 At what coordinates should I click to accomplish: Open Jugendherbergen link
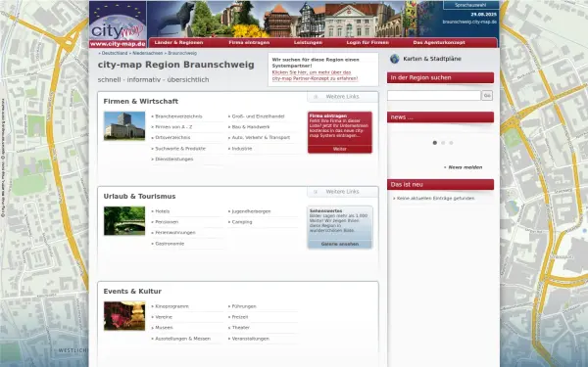click(x=251, y=211)
